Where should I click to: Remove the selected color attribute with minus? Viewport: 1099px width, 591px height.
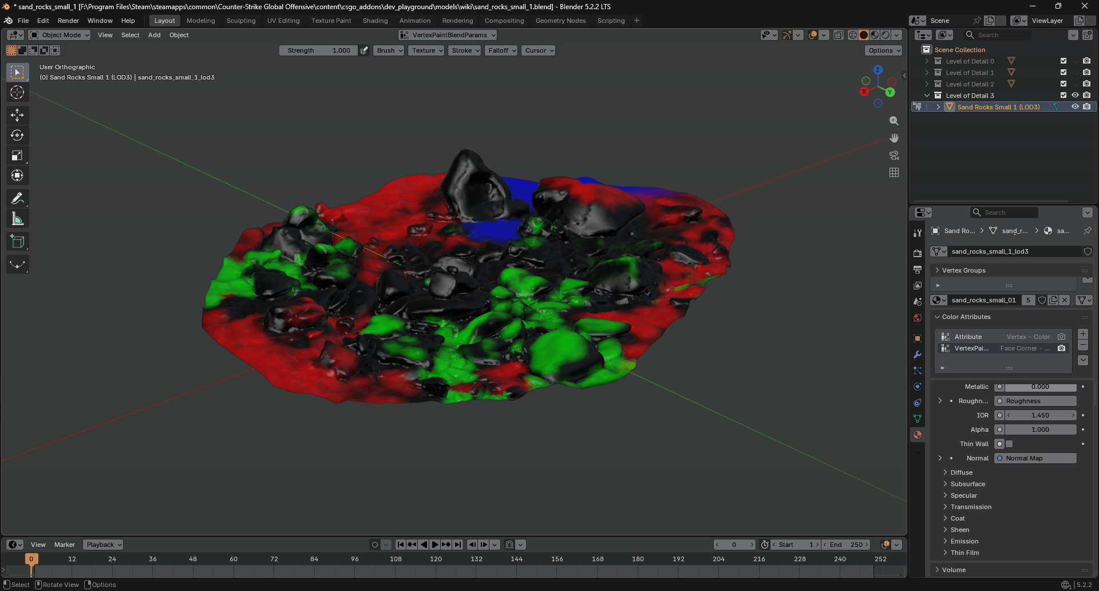click(x=1083, y=345)
